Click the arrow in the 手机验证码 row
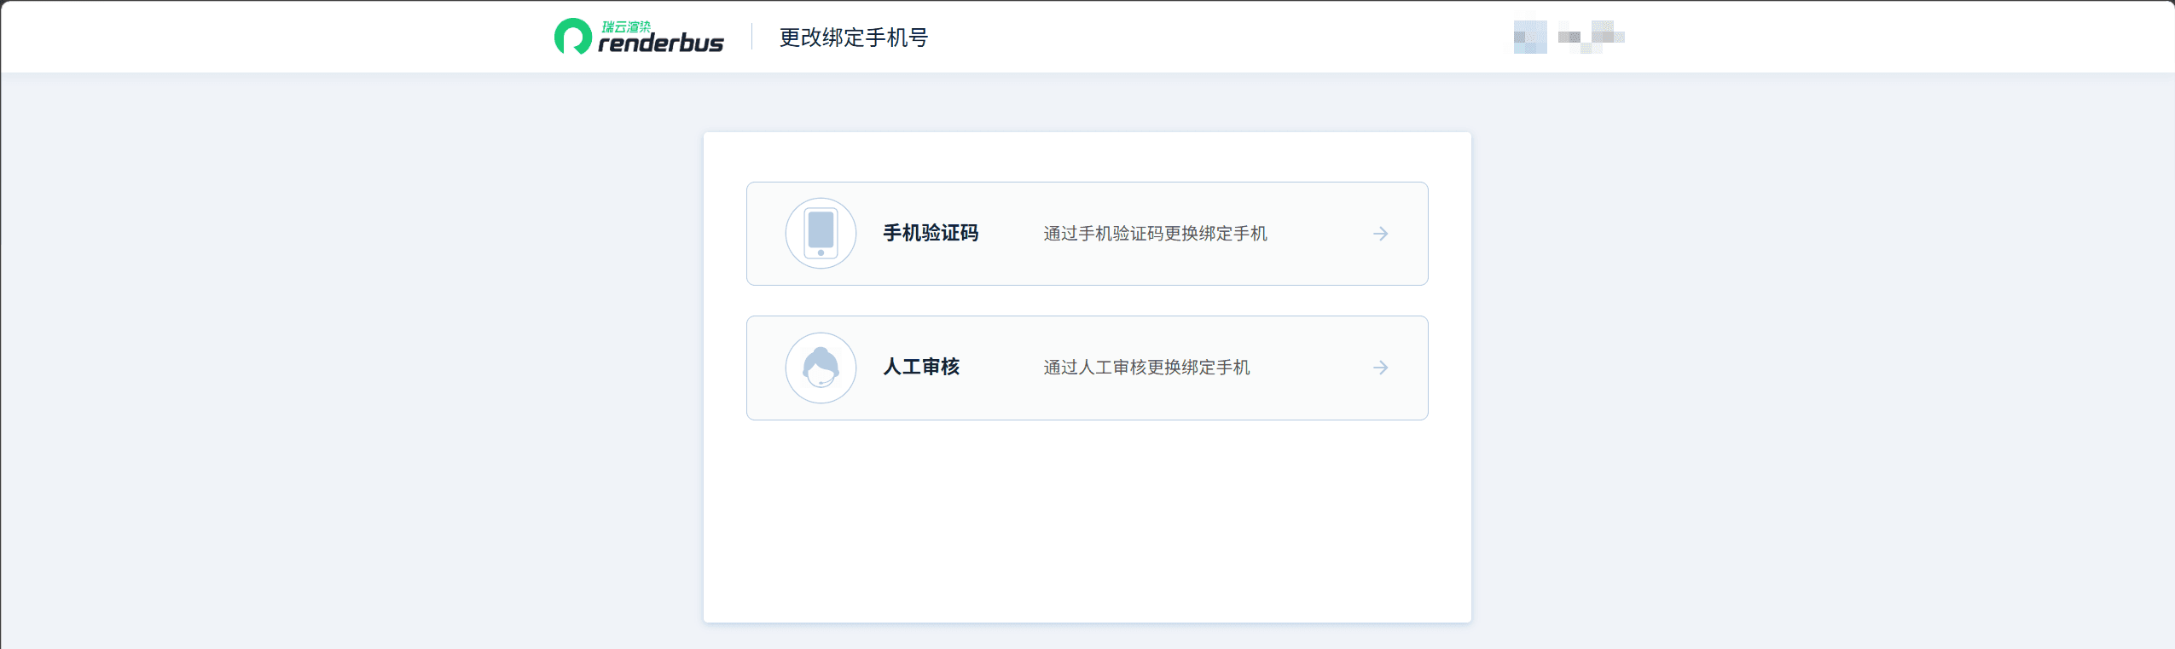Image resolution: width=2175 pixels, height=649 pixels. pos(1381,234)
